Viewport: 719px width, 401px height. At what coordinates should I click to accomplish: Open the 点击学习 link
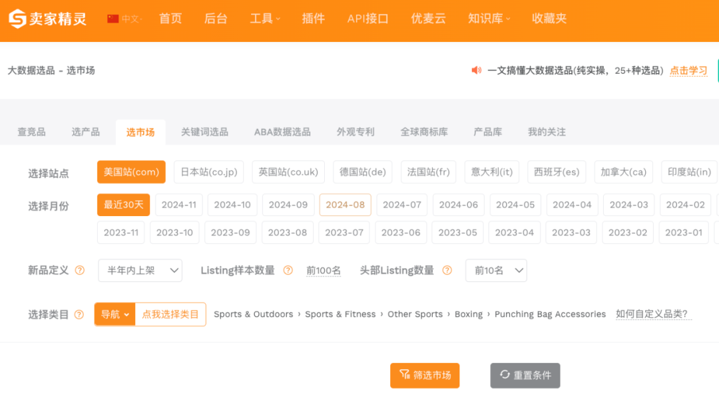pyautogui.click(x=689, y=70)
